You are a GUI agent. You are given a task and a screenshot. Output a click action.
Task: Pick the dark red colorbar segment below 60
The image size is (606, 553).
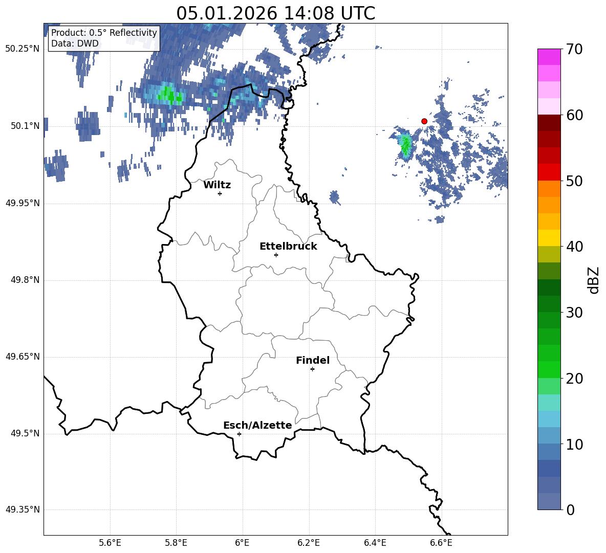coord(549,123)
